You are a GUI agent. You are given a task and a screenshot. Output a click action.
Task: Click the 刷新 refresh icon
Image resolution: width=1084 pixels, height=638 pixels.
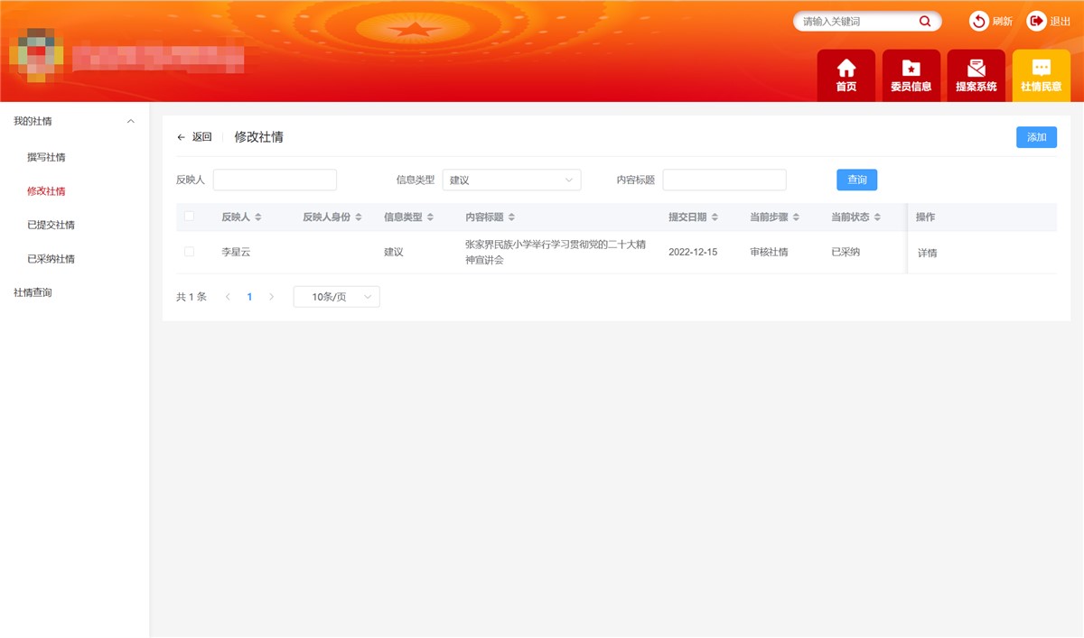978,21
